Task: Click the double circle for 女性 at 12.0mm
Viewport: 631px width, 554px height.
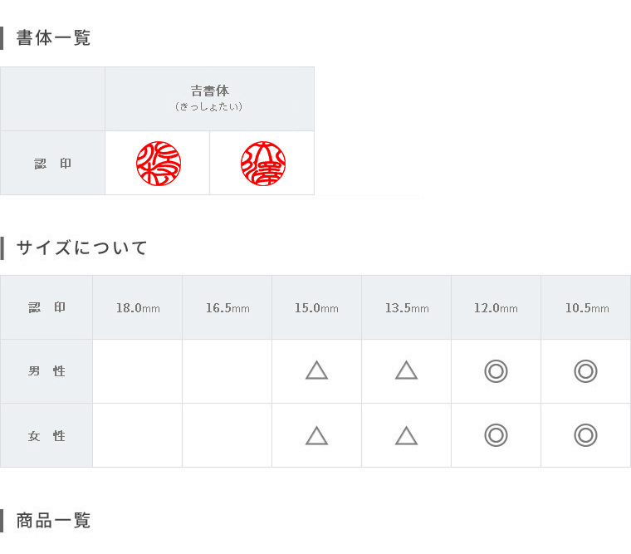Action: (x=496, y=435)
